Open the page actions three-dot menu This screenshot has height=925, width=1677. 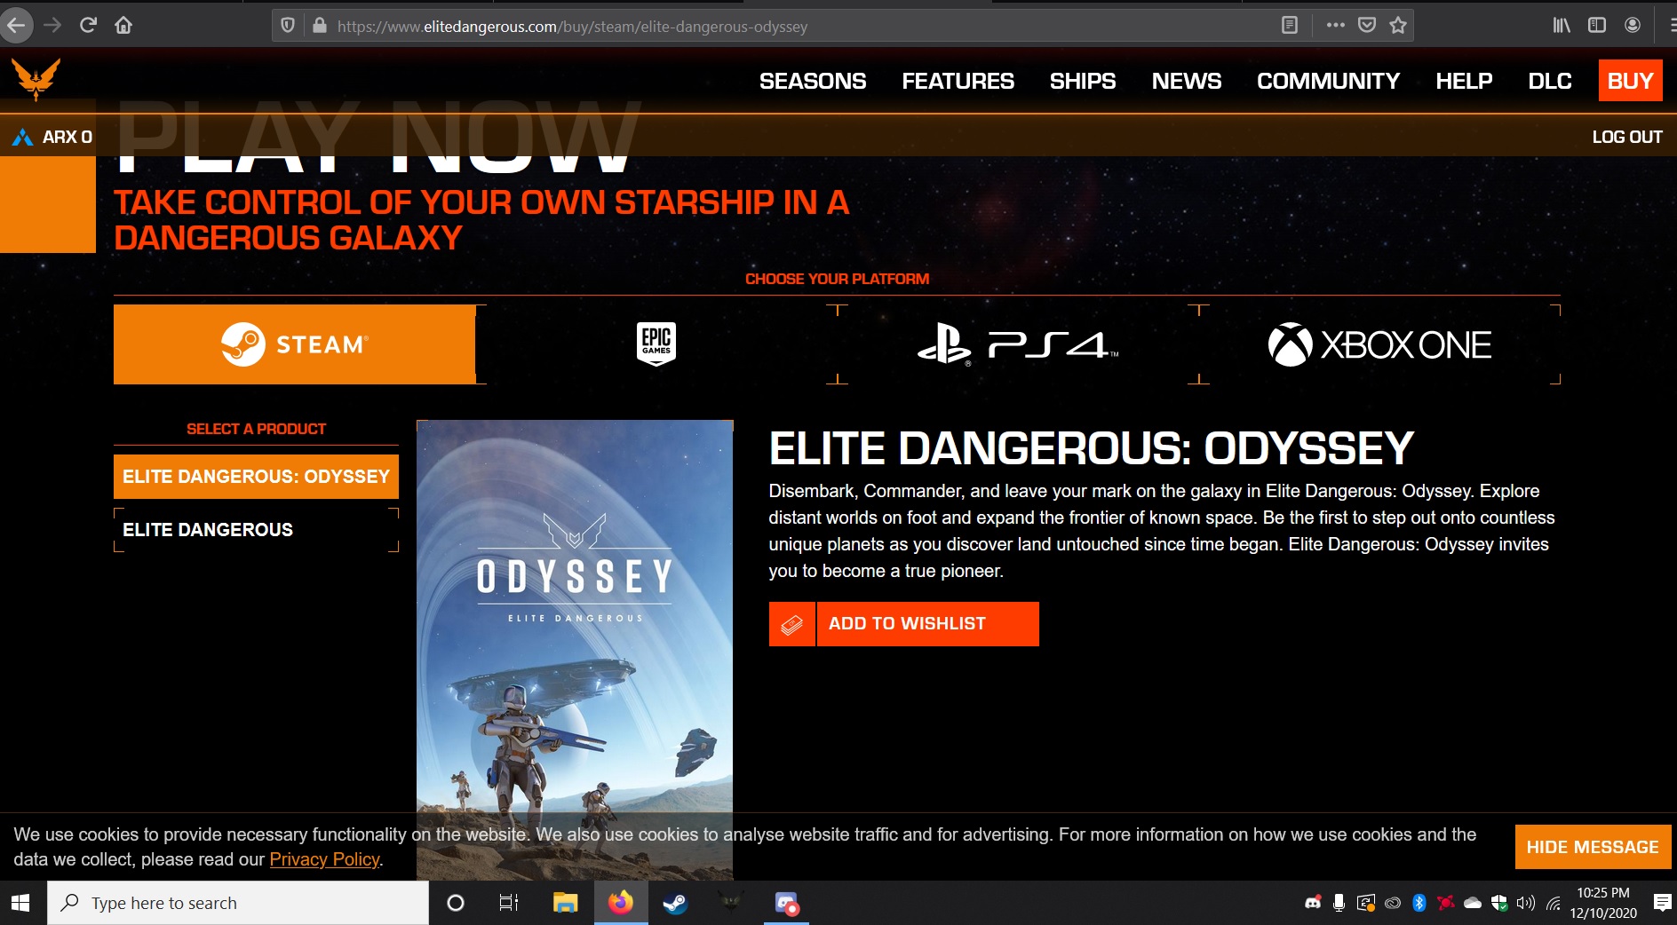point(1335,26)
